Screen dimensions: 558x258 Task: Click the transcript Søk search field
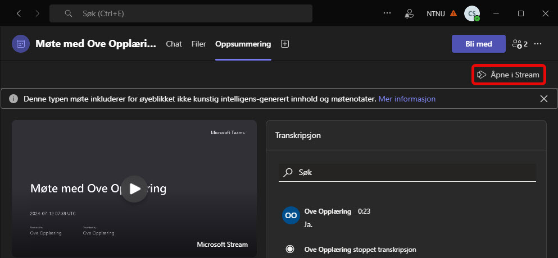click(407, 172)
